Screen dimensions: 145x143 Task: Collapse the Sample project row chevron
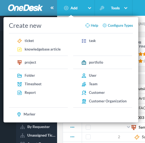coord(128,127)
